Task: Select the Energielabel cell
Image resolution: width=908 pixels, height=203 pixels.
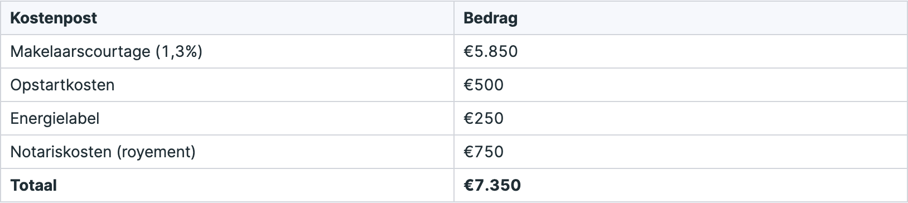Action: click(228, 118)
